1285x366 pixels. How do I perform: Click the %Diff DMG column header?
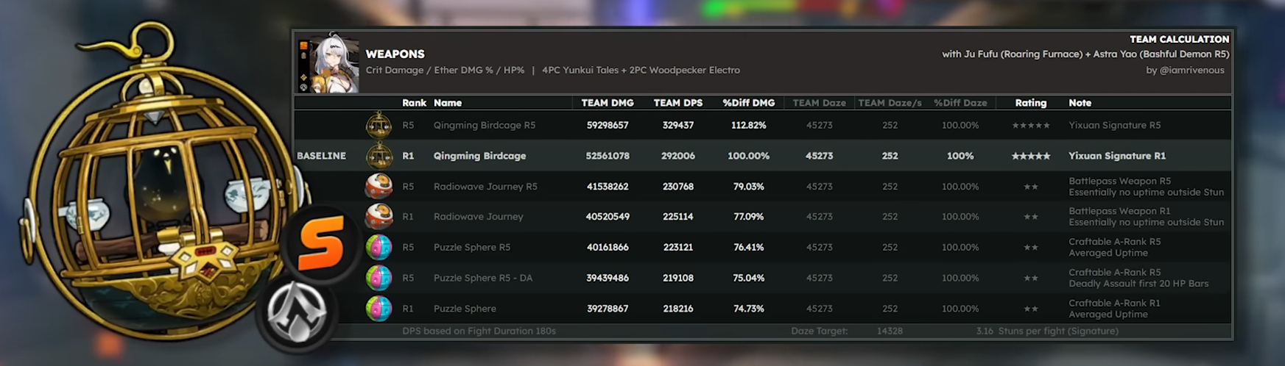(x=748, y=103)
